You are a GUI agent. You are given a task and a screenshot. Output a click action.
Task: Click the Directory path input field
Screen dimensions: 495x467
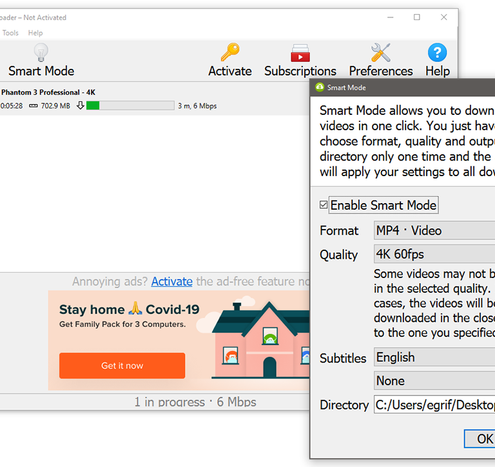[x=434, y=404]
